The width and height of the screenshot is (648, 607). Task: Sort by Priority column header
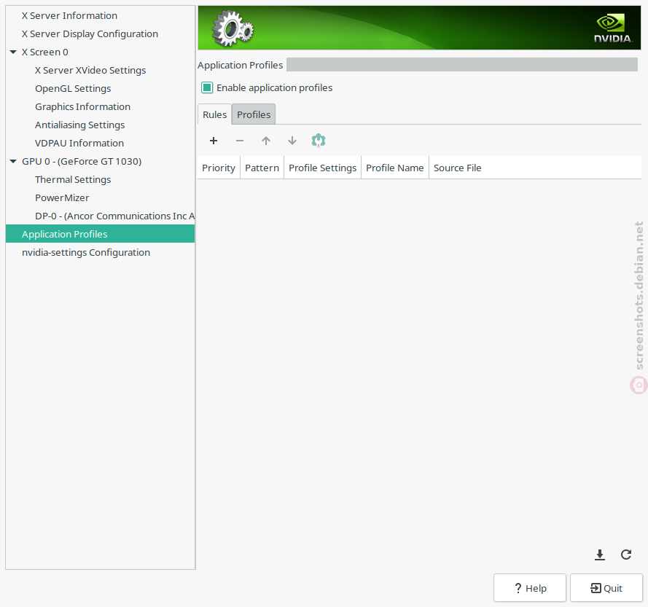pos(219,168)
